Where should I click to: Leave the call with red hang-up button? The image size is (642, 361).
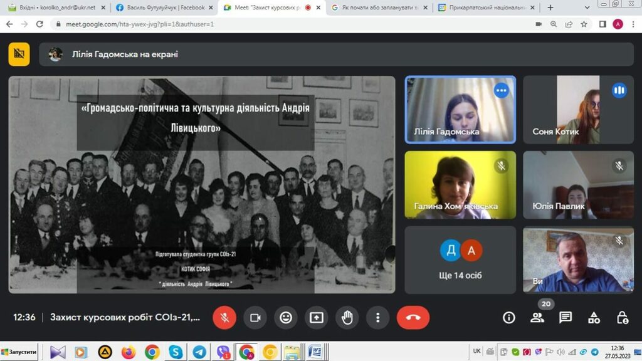click(413, 318)
